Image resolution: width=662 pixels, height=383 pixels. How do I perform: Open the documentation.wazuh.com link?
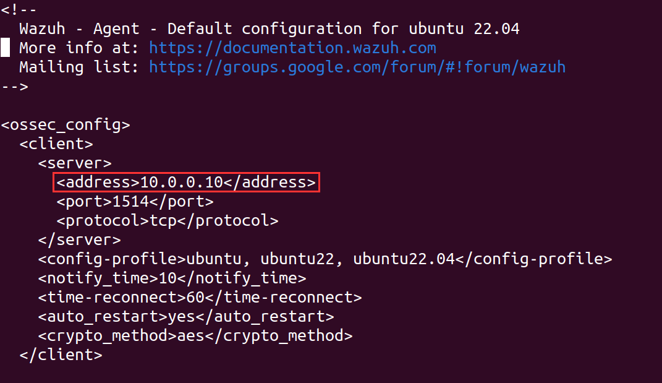coord(292,48)
